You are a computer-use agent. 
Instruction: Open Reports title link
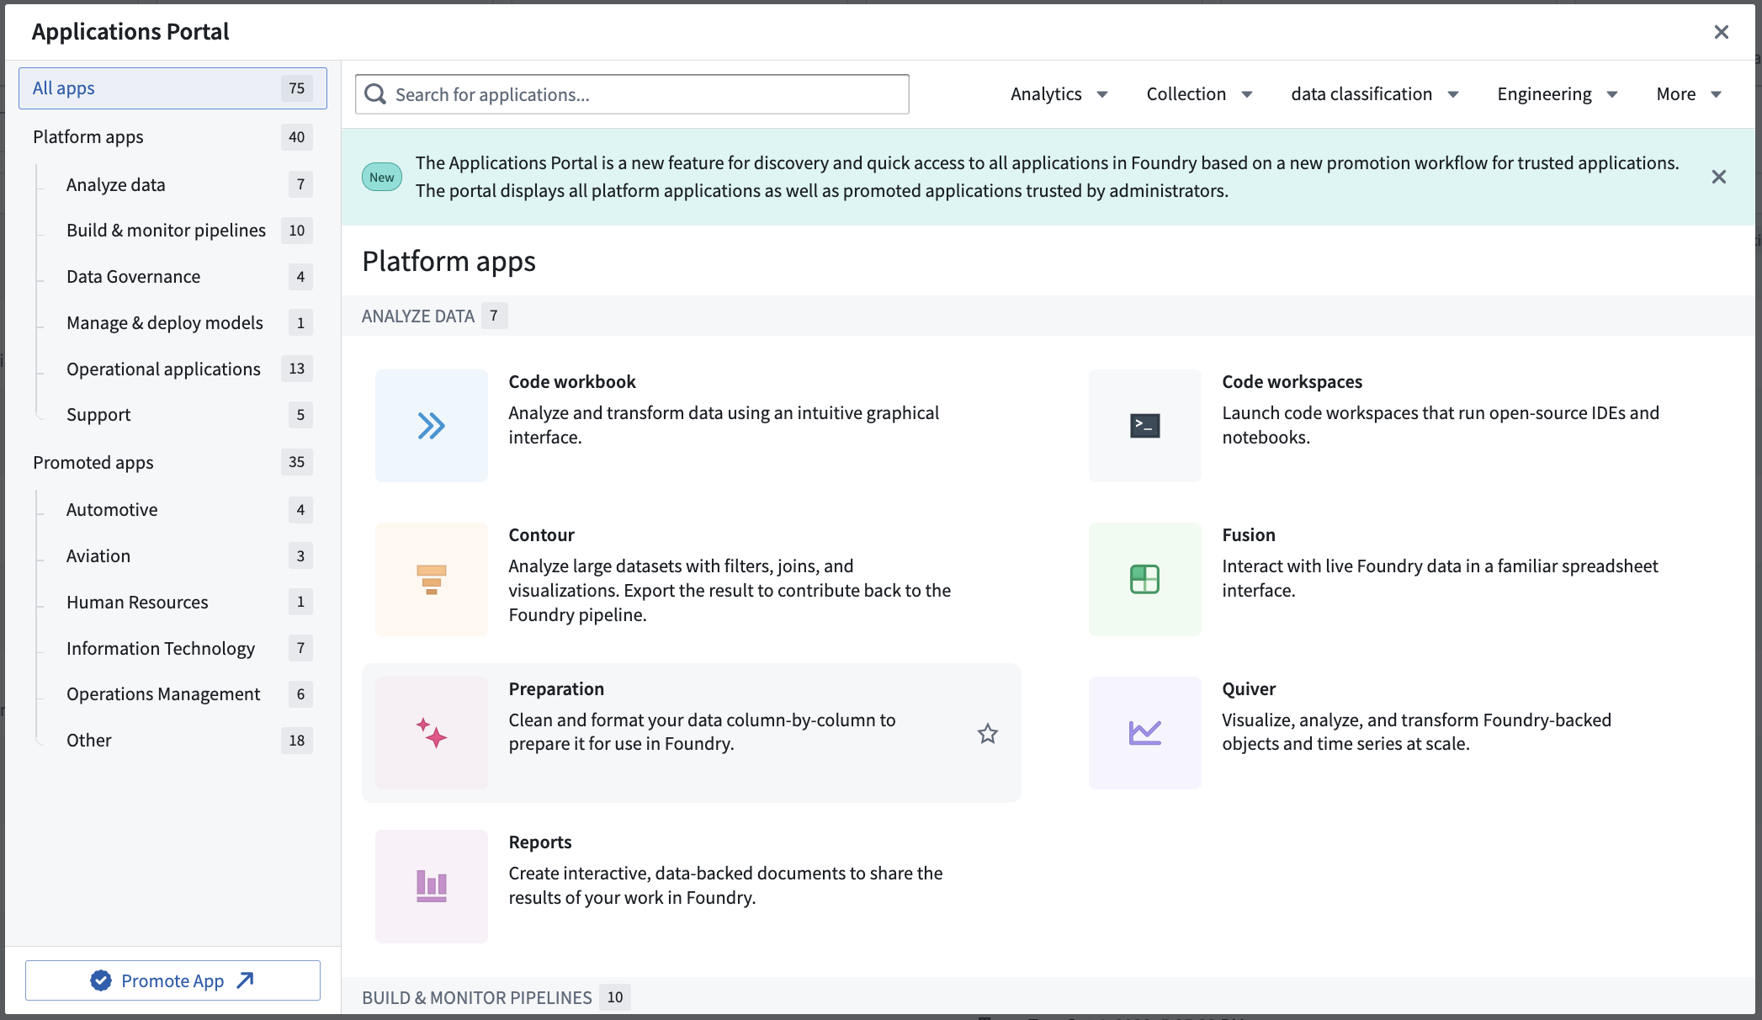tap(540, 842)
